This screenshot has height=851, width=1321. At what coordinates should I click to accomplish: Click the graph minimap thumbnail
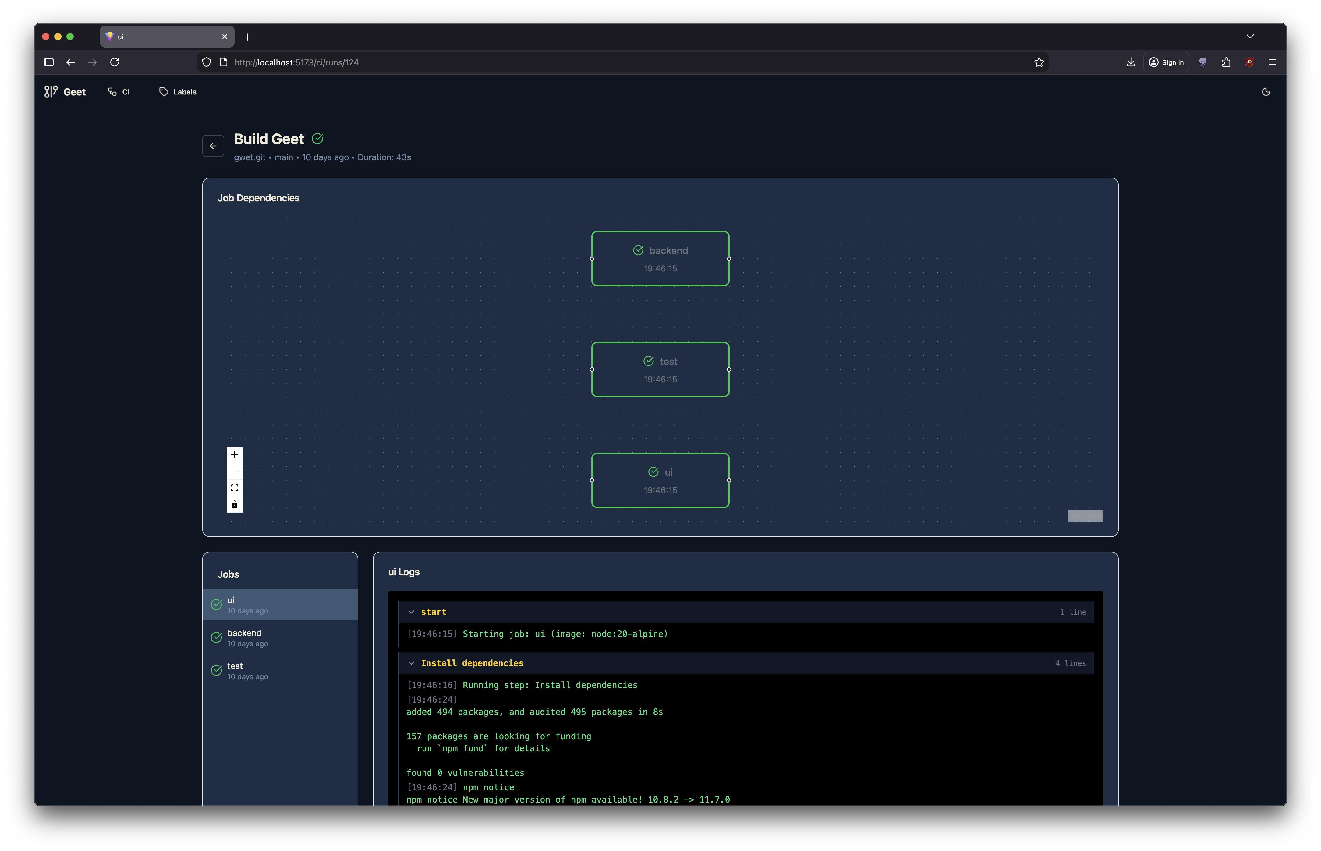[x=1085, y=516]
